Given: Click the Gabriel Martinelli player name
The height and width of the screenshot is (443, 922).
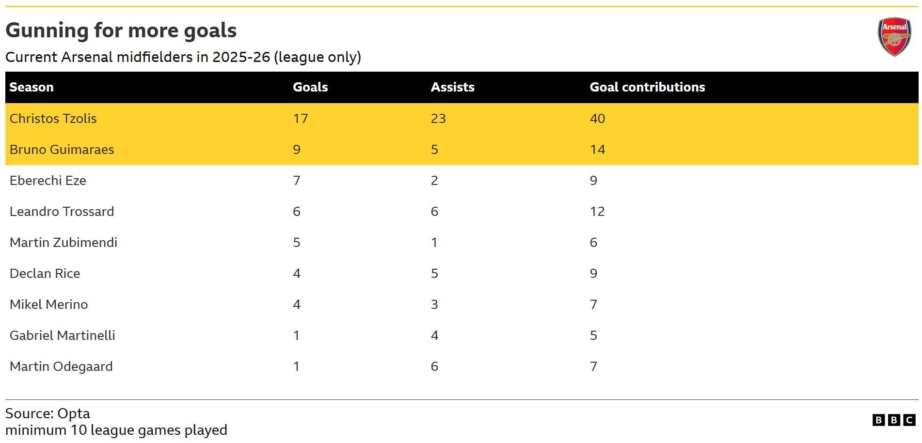Looking at the screenshot, I should click(x=63, y=336).
